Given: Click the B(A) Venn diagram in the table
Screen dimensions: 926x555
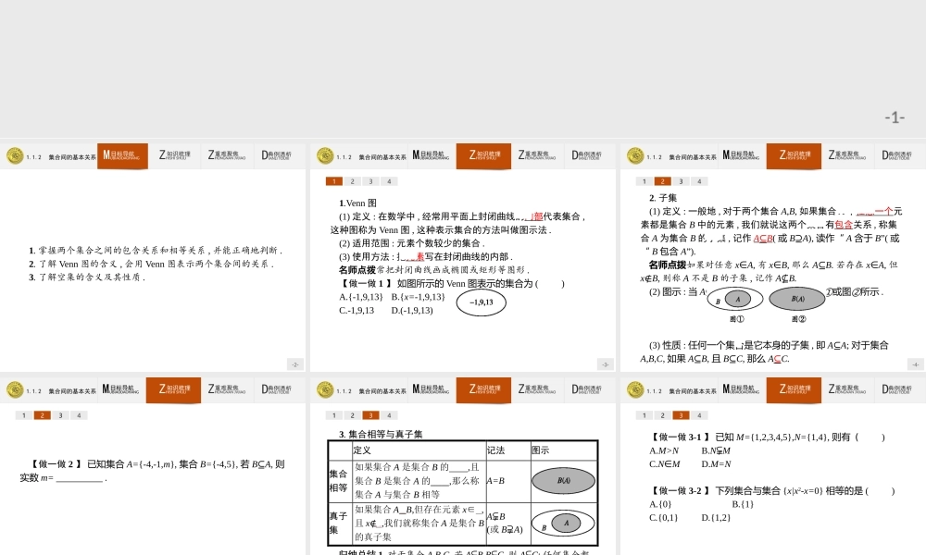Looking at the screenshot, I should [564, 480].
